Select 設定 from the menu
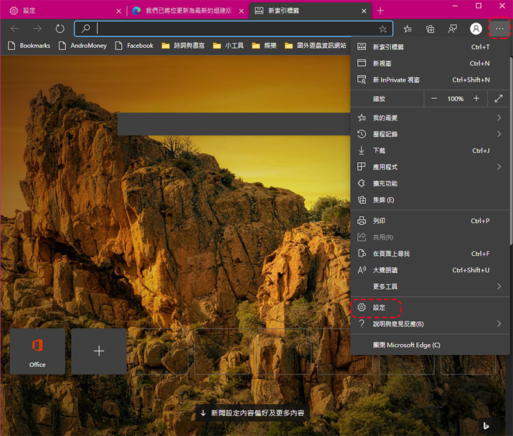The width and height of the screenshot is (513, 436). coord(379,308)
